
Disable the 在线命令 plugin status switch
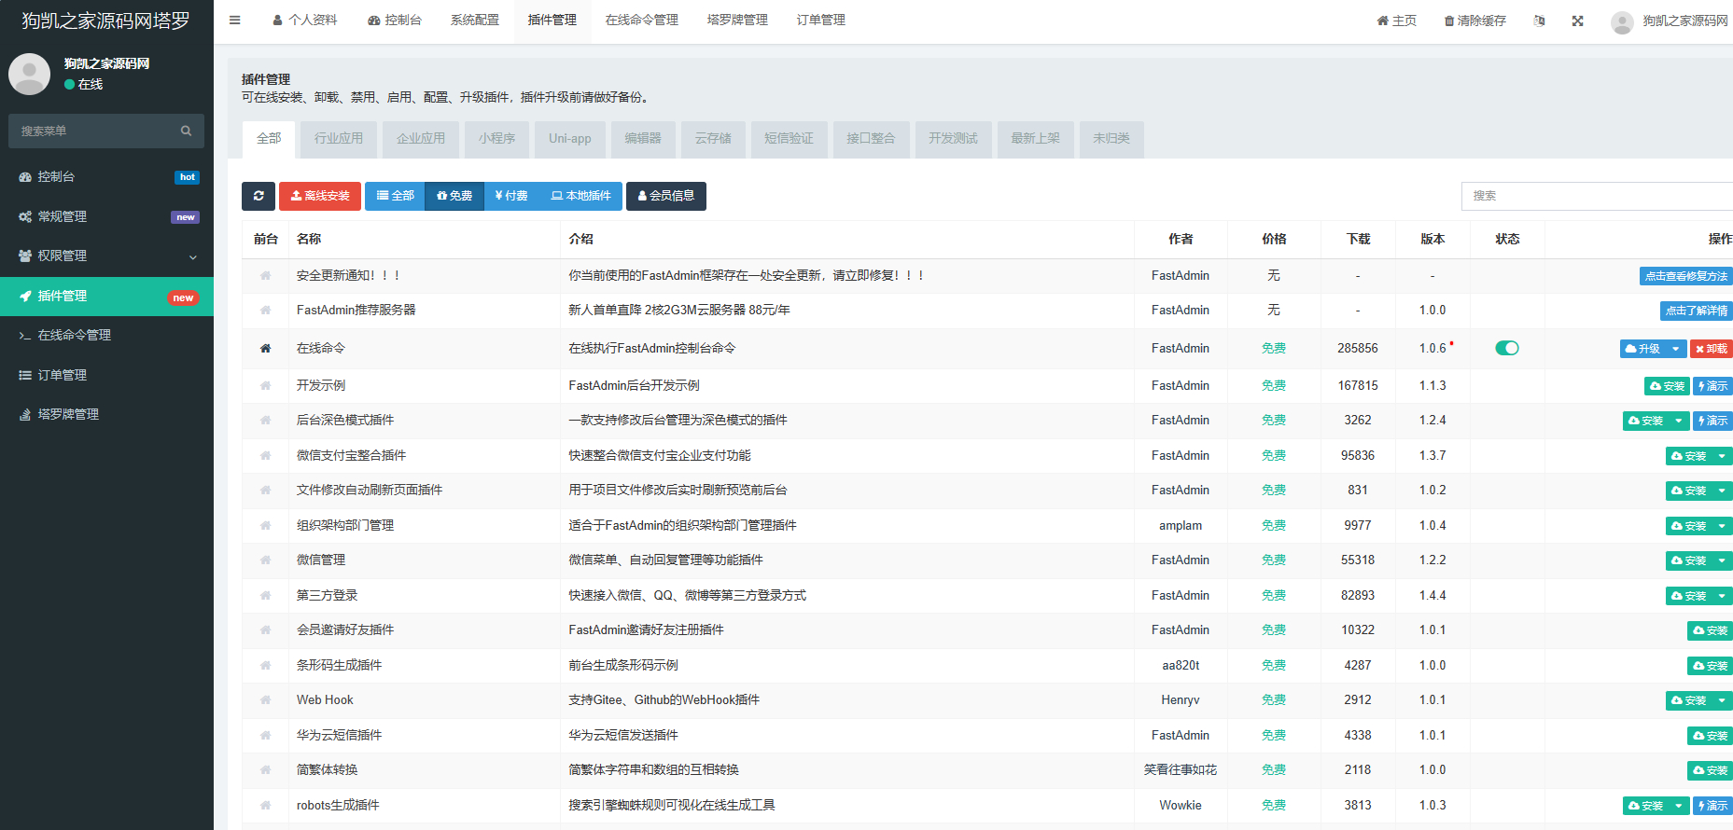tap(1506, 348)
